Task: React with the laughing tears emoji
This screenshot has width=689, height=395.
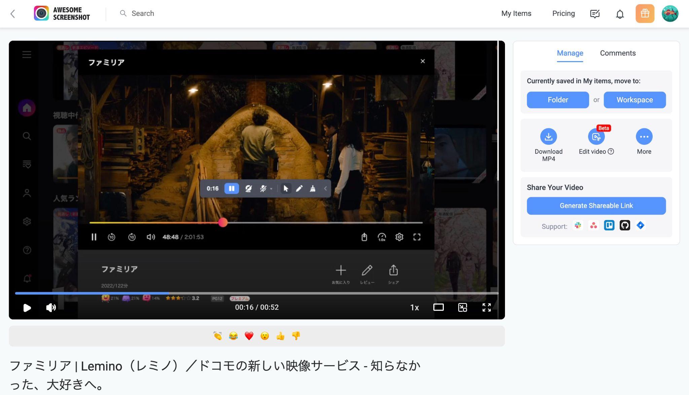Action: click(233, 336)
